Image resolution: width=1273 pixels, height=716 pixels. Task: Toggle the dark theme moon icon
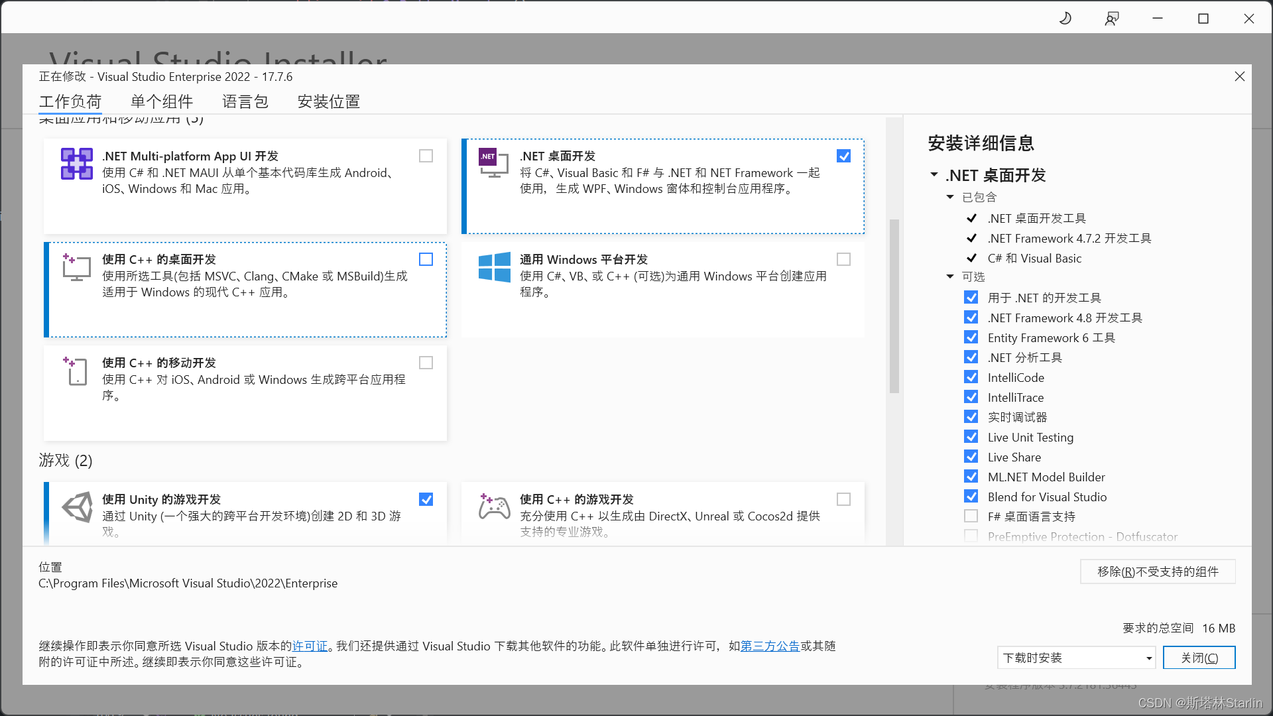1065,18
